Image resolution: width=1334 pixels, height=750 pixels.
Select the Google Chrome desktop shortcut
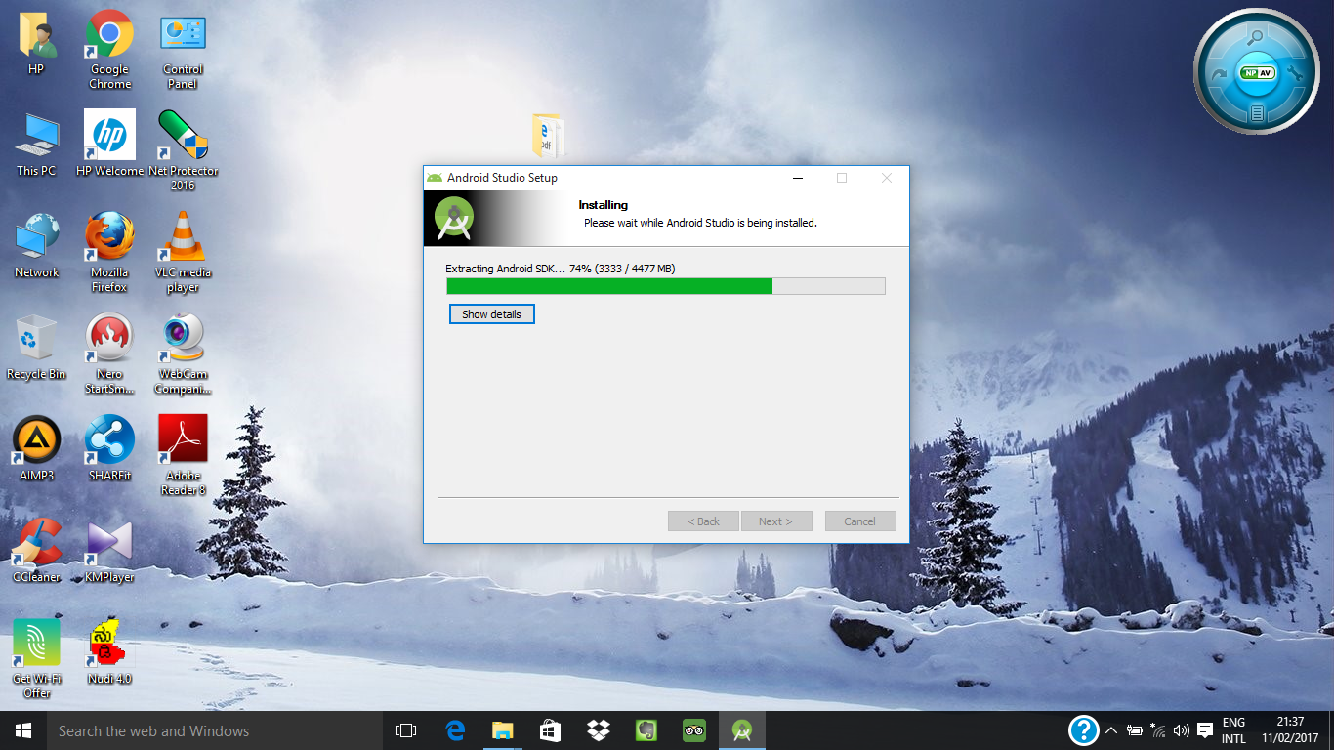pos(109,49)
